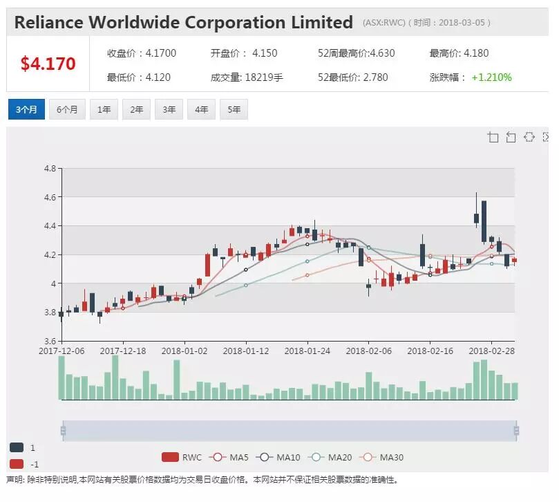Screen dimensions: 559x502
Task: Select the 3个月 range tab
Action: point(26,109)
